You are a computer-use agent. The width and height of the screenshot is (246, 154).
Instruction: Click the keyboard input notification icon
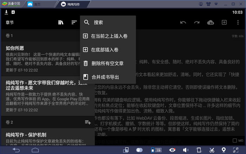click(x=13, y=12)
